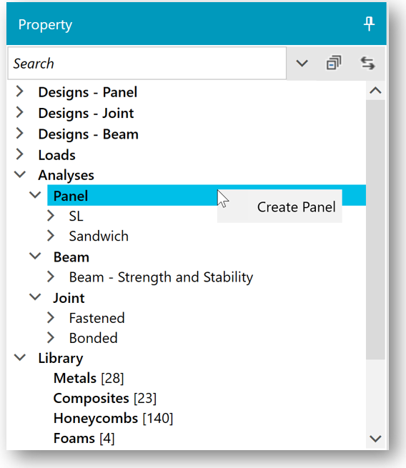Image resolution: width=406 pixels, height=468 pixels.
Task: Click into the Search field
Action: (x=147, y=64)
